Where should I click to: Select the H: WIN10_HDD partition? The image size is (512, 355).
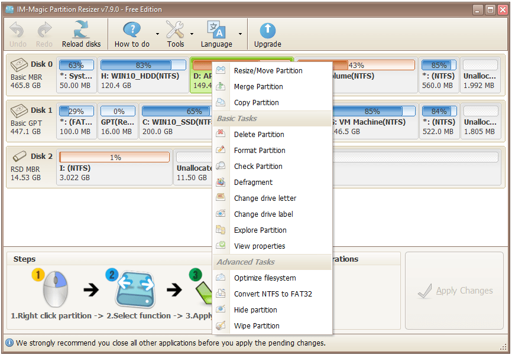tap(143, 76)
